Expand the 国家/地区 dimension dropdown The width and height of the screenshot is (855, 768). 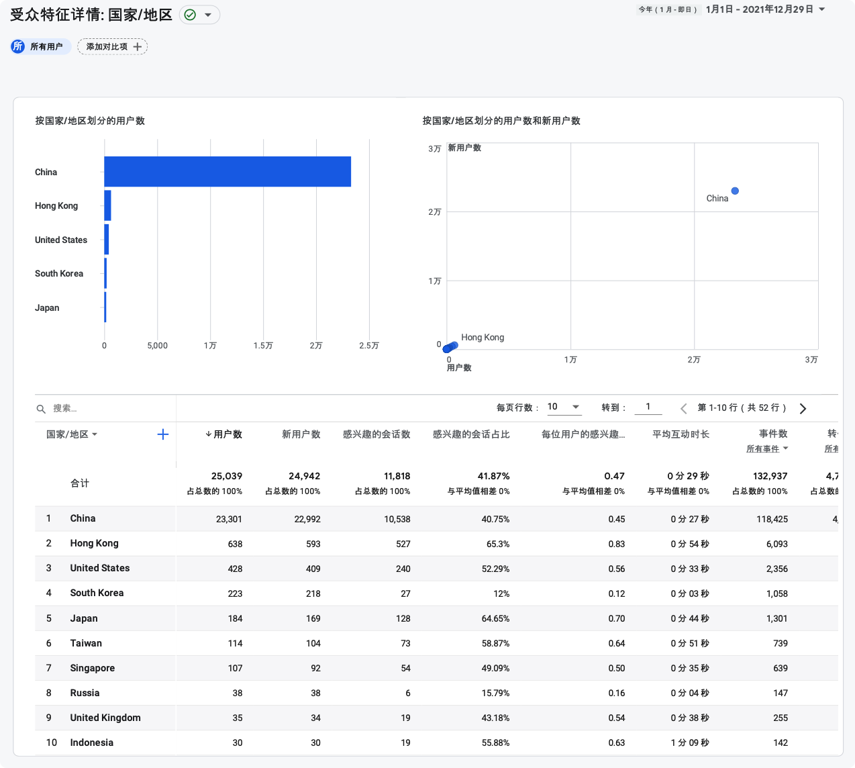[95, 434]
